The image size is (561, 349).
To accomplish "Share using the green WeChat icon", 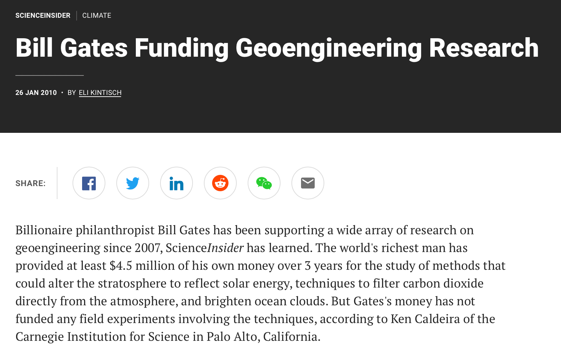I will 264,183.
